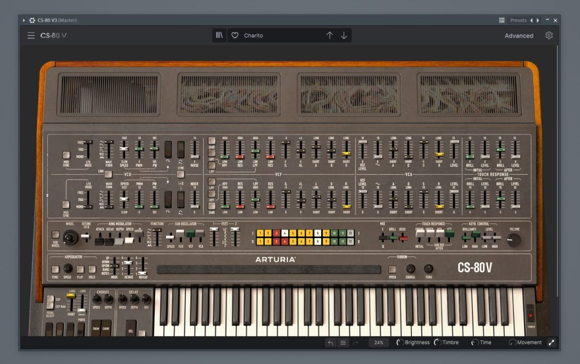Screen dimensions: 580x364
Task: Click the Time macro knob
Action: tap(475, 342)
